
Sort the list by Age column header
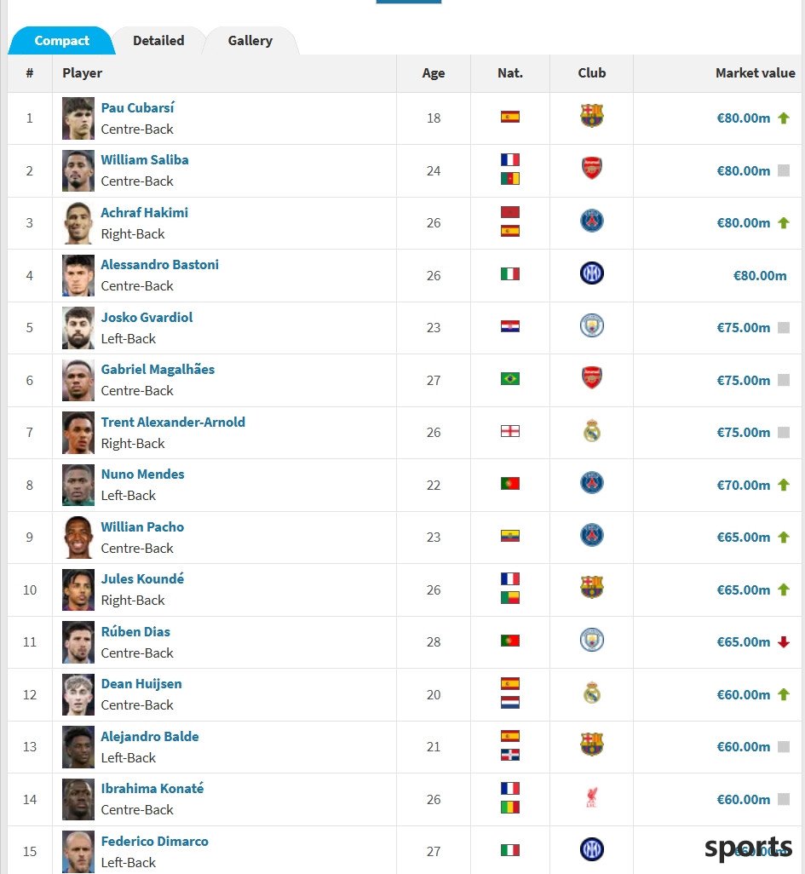coord(433,73)
